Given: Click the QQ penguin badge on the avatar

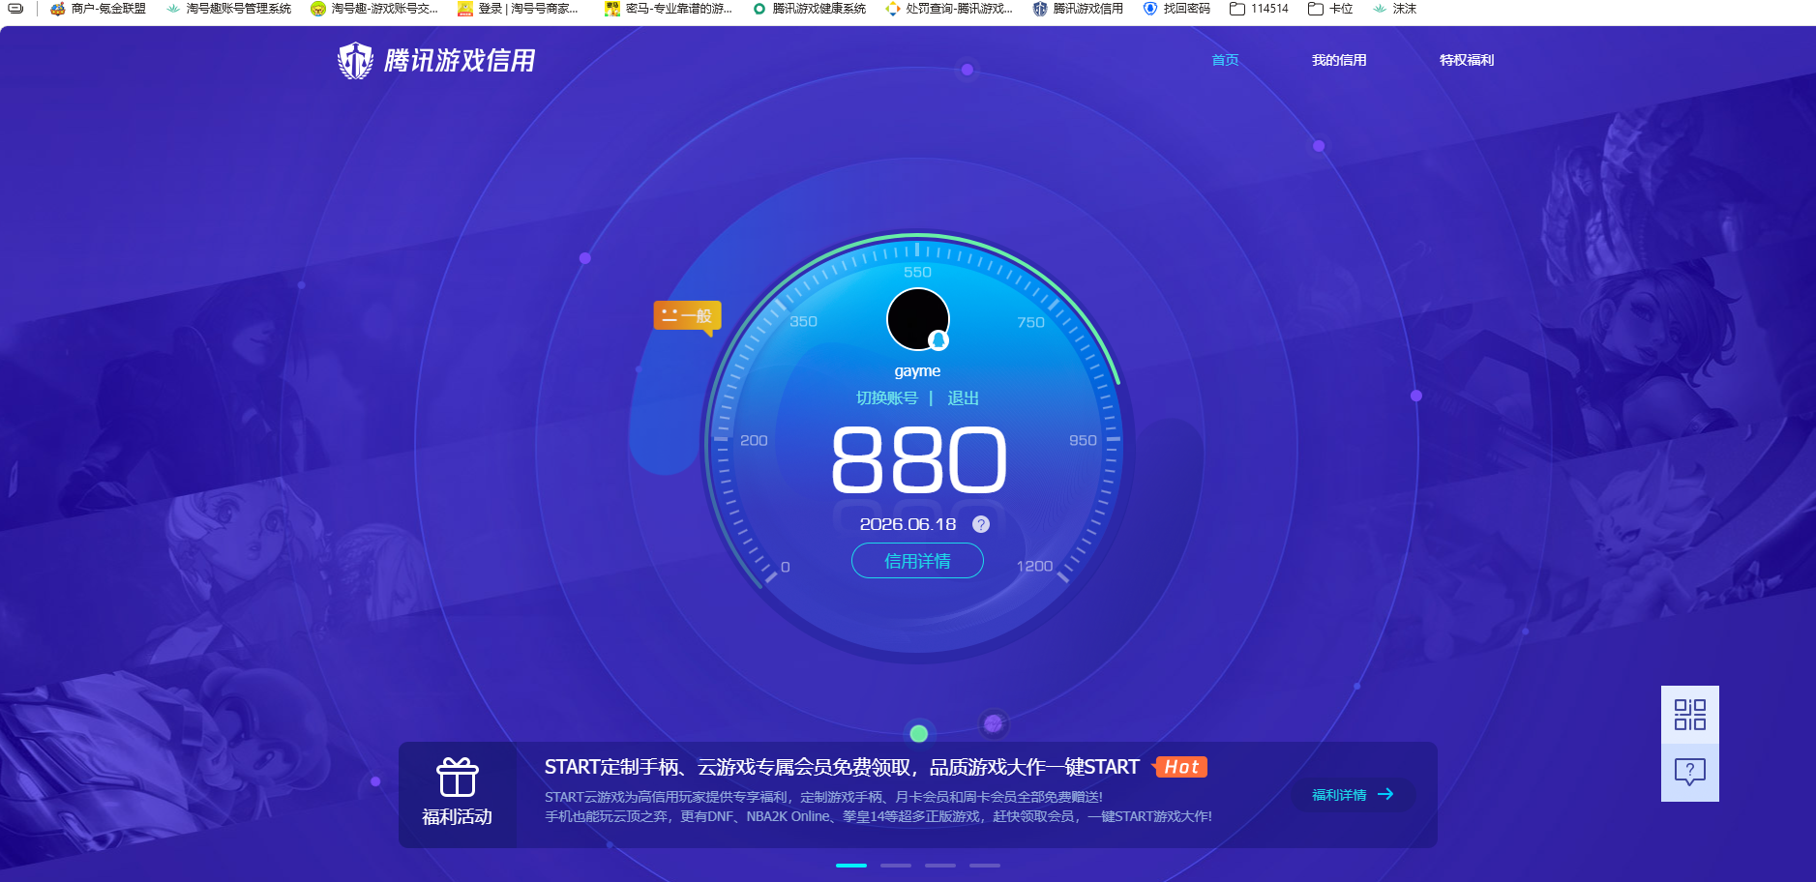Looking at the screenshot, I should 938,340.
